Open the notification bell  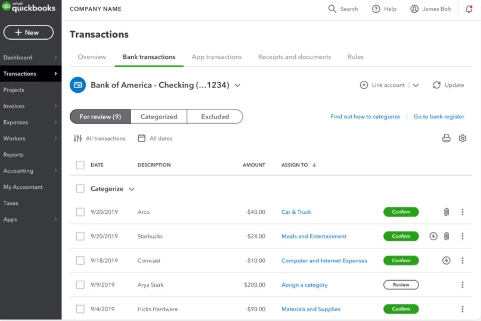(469, 9)
